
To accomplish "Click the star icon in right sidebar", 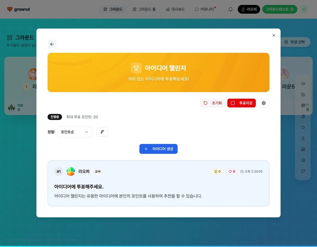I will click(303, 127).
